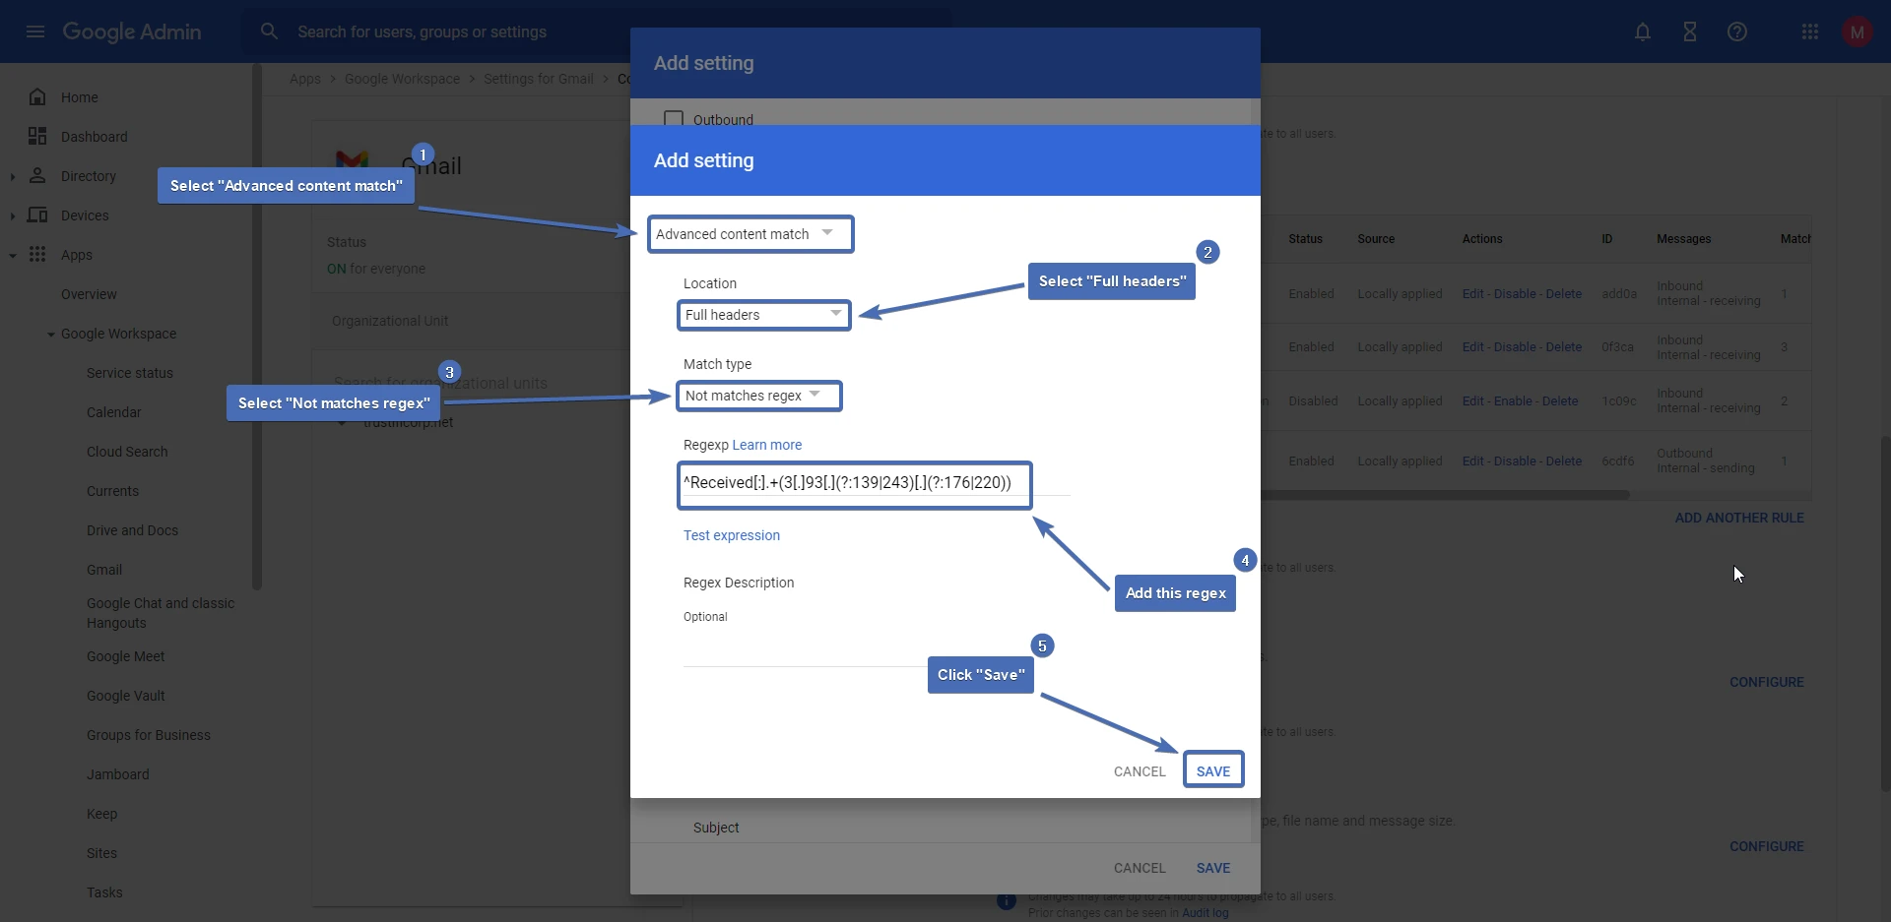
Task: Open the "Not matches regex" match type dropdown
Action: [x=758, y=396]
